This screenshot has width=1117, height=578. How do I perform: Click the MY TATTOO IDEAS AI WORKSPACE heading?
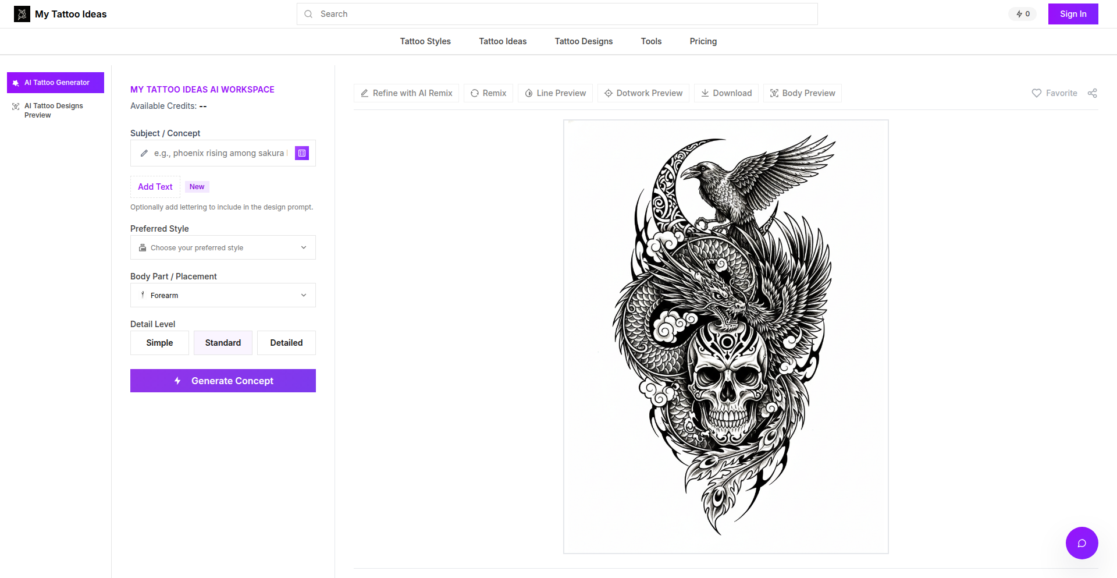tap(202, 90)
